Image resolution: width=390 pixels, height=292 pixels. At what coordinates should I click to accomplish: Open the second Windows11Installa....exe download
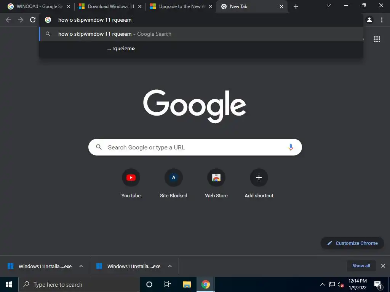click(129, 266)
